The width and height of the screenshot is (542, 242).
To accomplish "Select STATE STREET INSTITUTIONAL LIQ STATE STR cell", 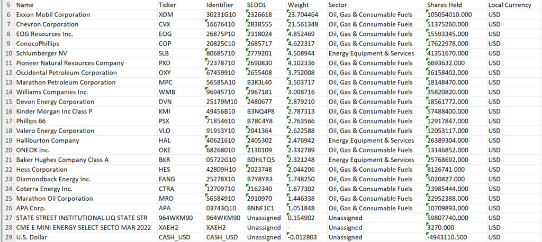I will point(86,218).
